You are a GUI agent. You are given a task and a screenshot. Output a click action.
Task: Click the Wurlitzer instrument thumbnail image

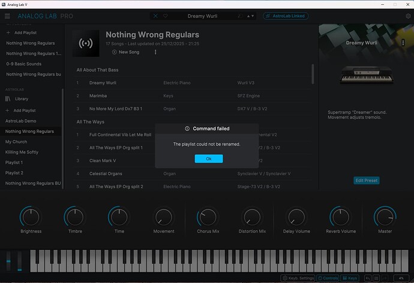366,76
